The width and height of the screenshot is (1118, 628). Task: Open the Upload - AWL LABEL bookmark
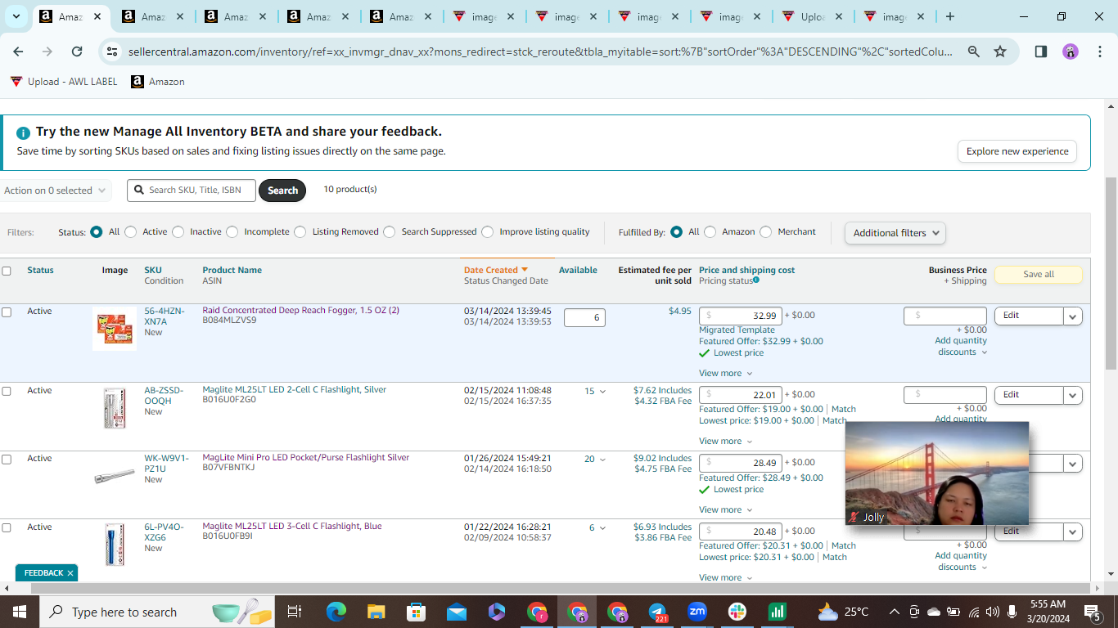click(64, 82)
